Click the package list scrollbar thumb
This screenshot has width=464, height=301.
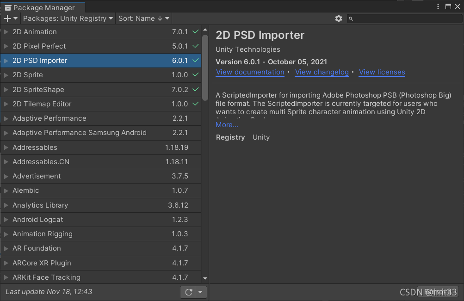[x=205, y=68]
